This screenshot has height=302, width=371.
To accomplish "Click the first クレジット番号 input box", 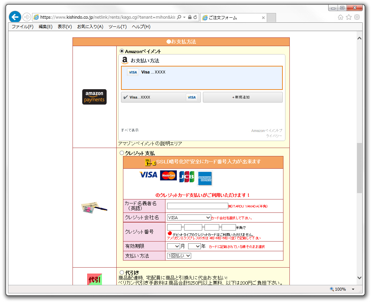I will pyautogui.click(x=174, y=227).
